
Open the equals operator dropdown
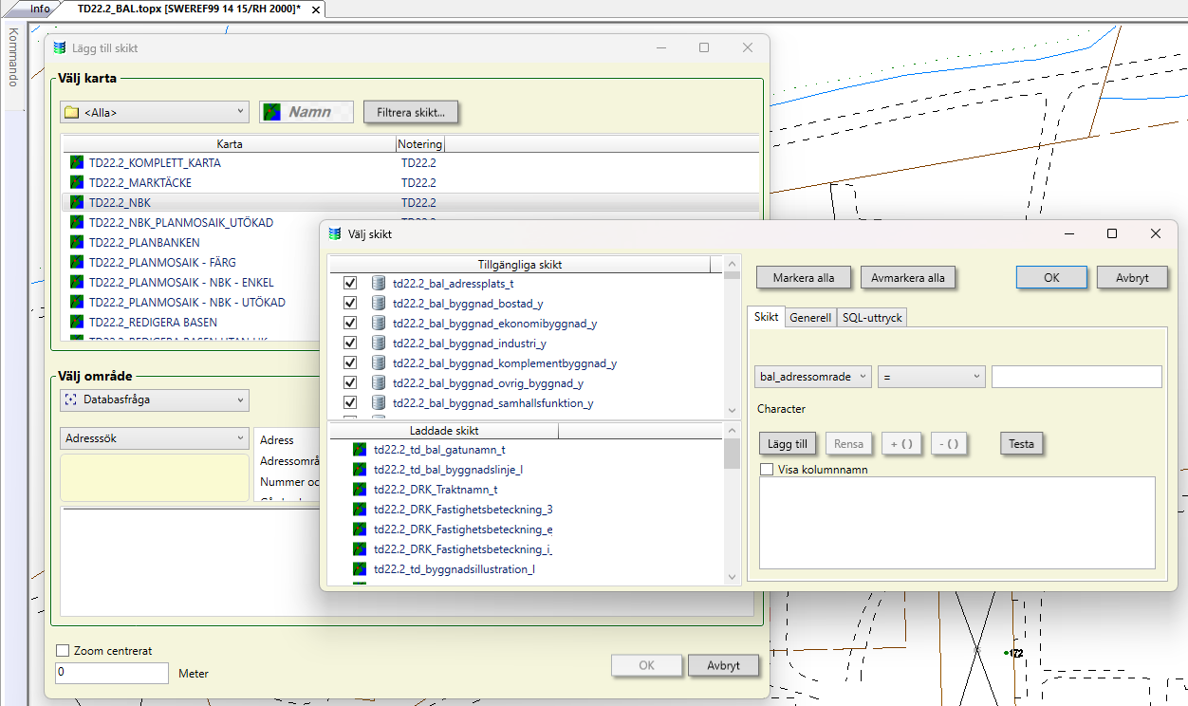pos(931,377)
